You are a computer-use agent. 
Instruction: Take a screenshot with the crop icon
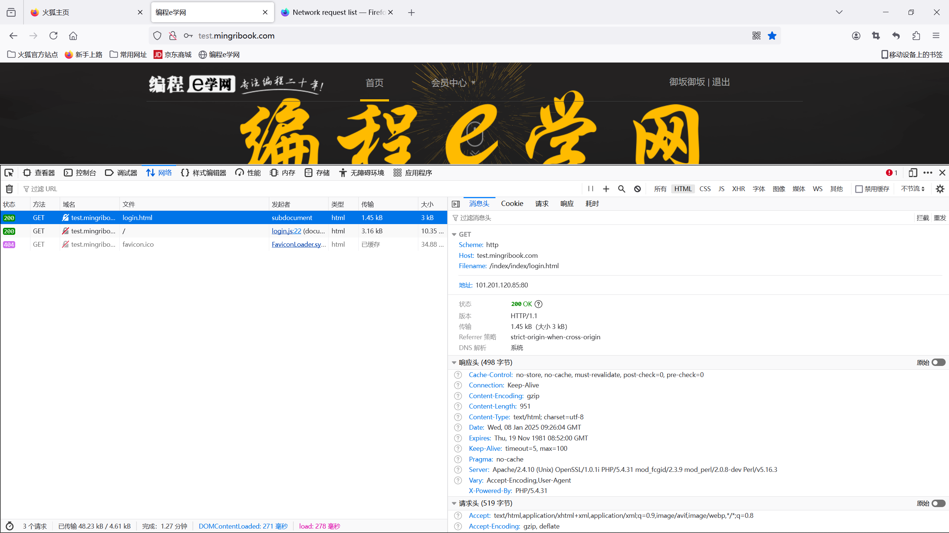[876, 36]
